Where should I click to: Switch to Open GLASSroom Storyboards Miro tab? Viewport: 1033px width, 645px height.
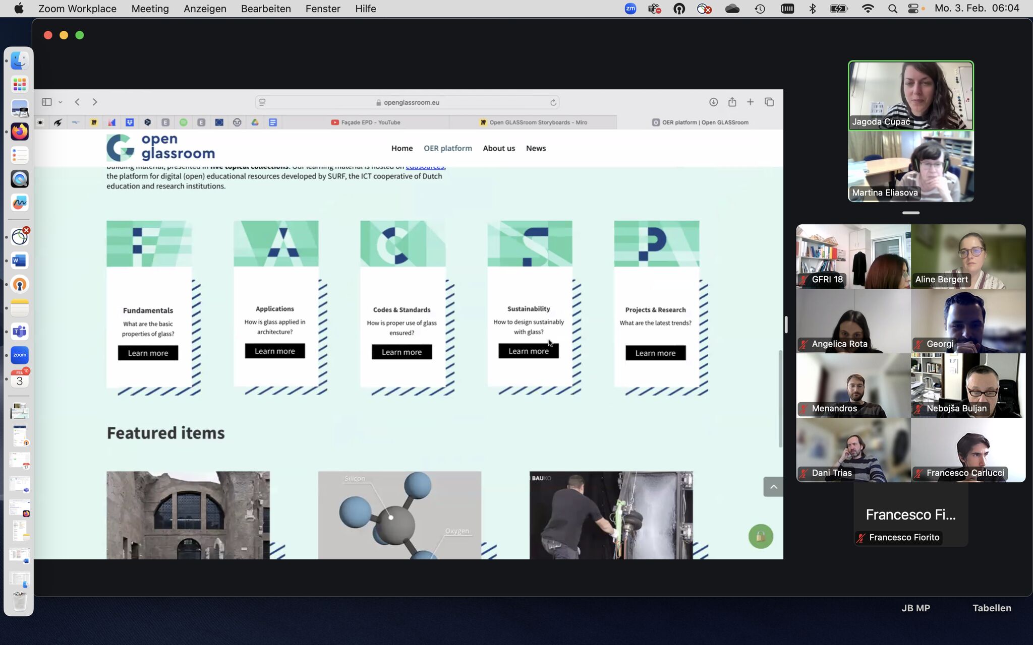(533, 122)
